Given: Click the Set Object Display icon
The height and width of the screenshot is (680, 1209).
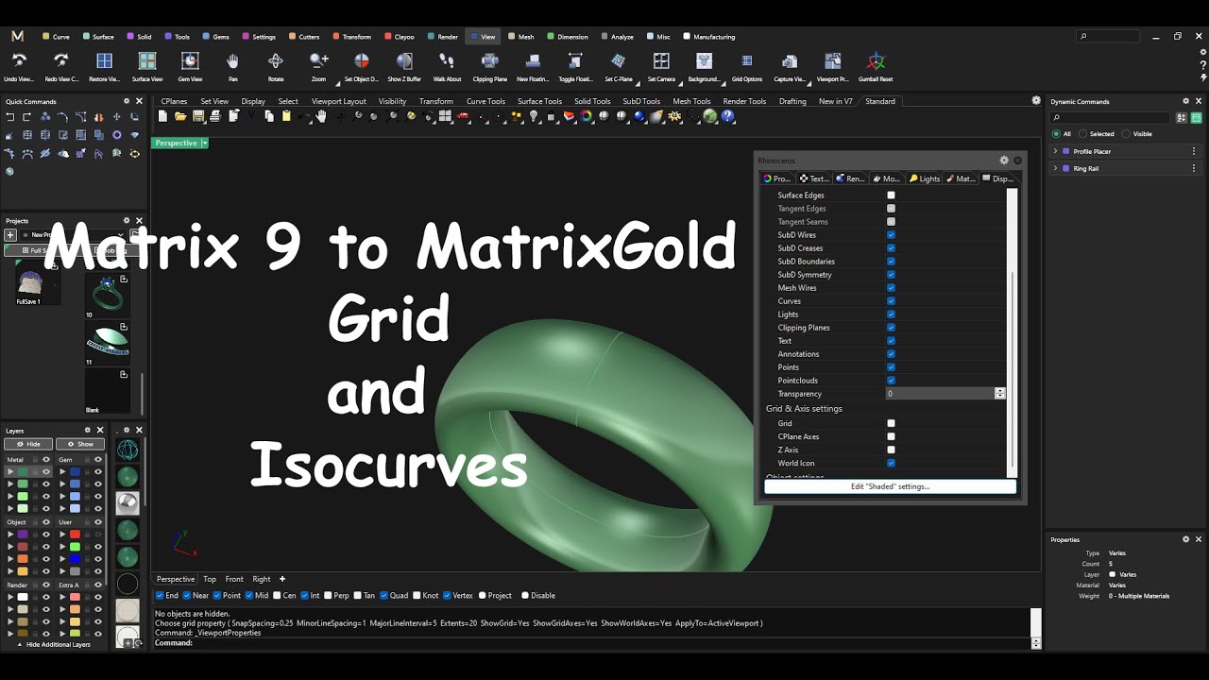Looking at the screenshot, I should [362, 60].
